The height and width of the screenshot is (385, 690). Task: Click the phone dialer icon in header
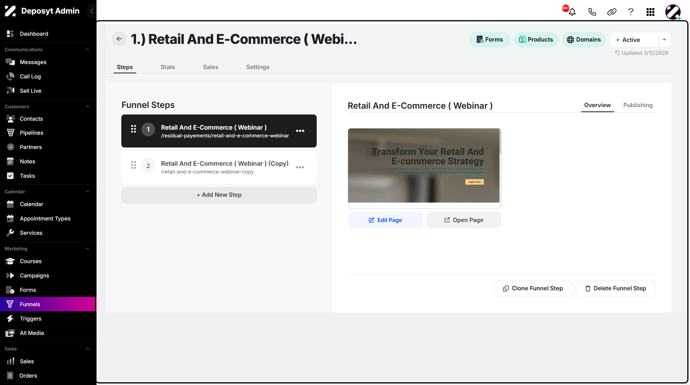click(592, 12)
